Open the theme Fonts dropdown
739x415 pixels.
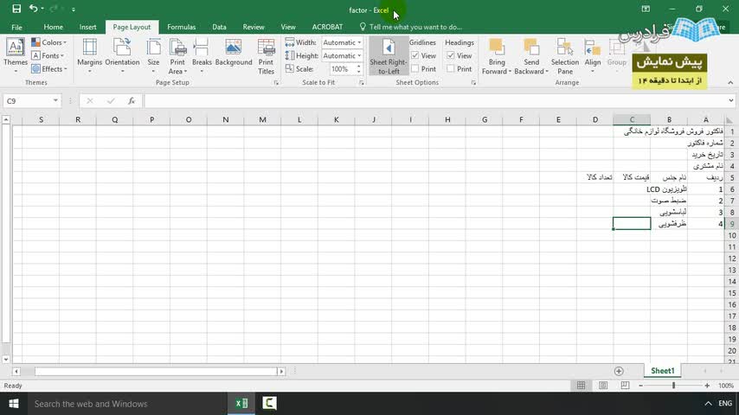click(x=48, y=55)
